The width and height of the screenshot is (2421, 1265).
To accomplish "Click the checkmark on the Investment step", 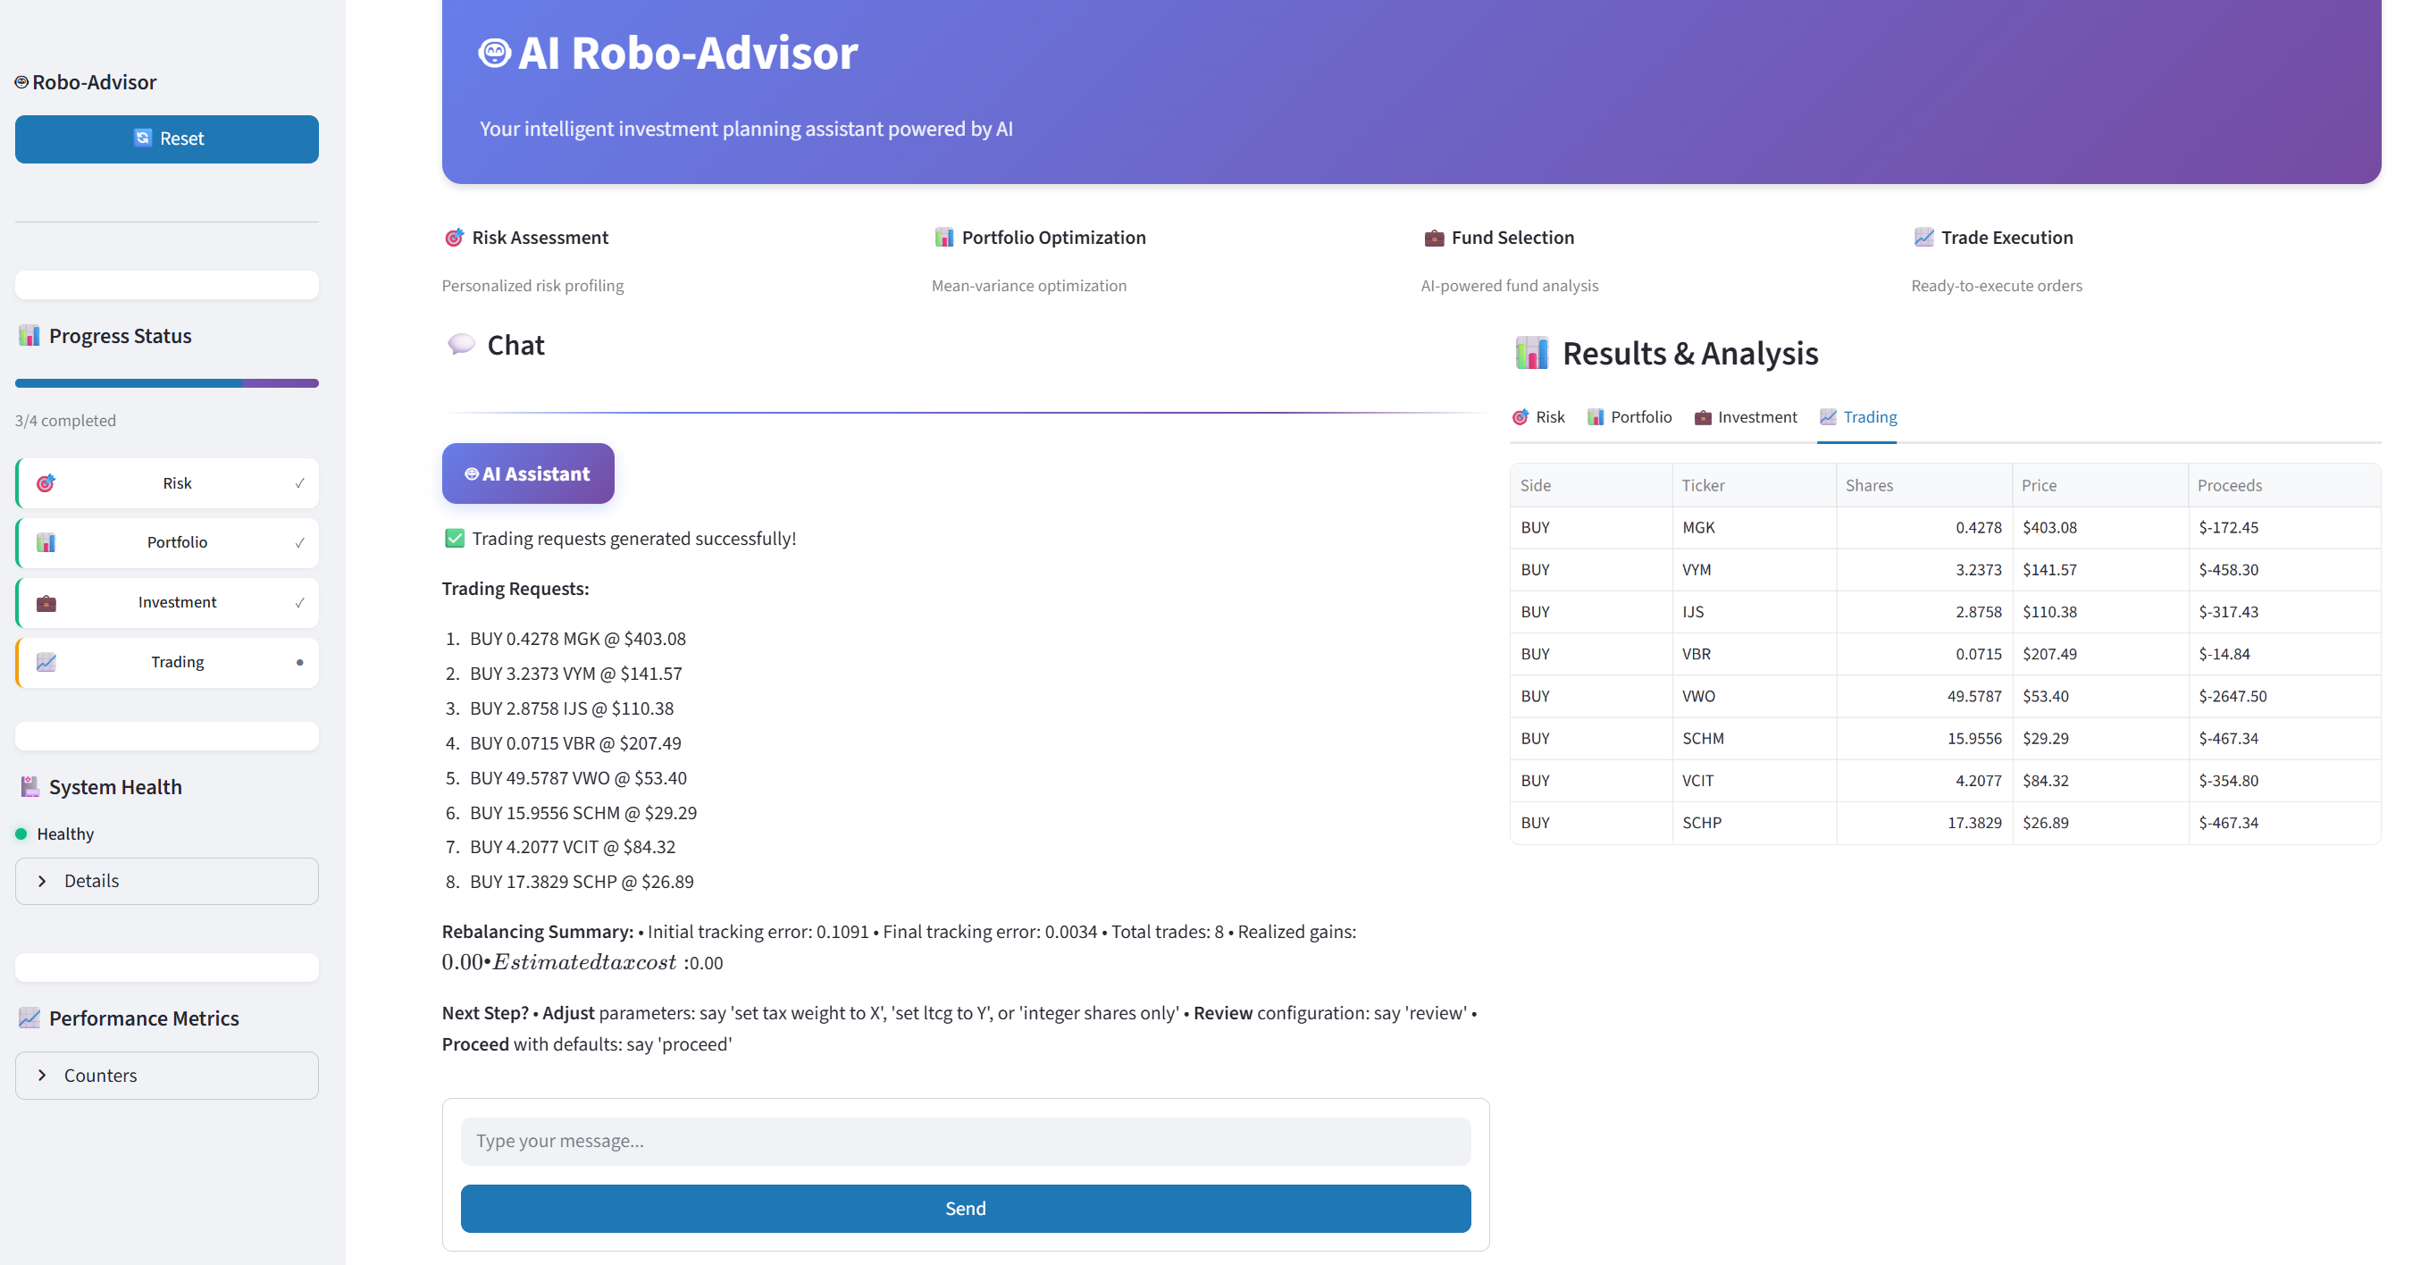I will 300,602.
